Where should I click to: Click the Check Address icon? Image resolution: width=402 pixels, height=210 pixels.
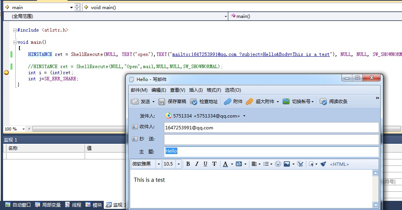click(x=194, y=102)
